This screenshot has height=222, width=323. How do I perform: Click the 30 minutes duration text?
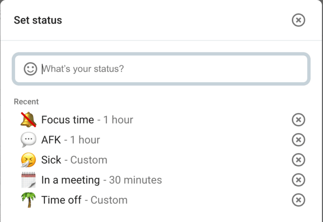point(135,180)
